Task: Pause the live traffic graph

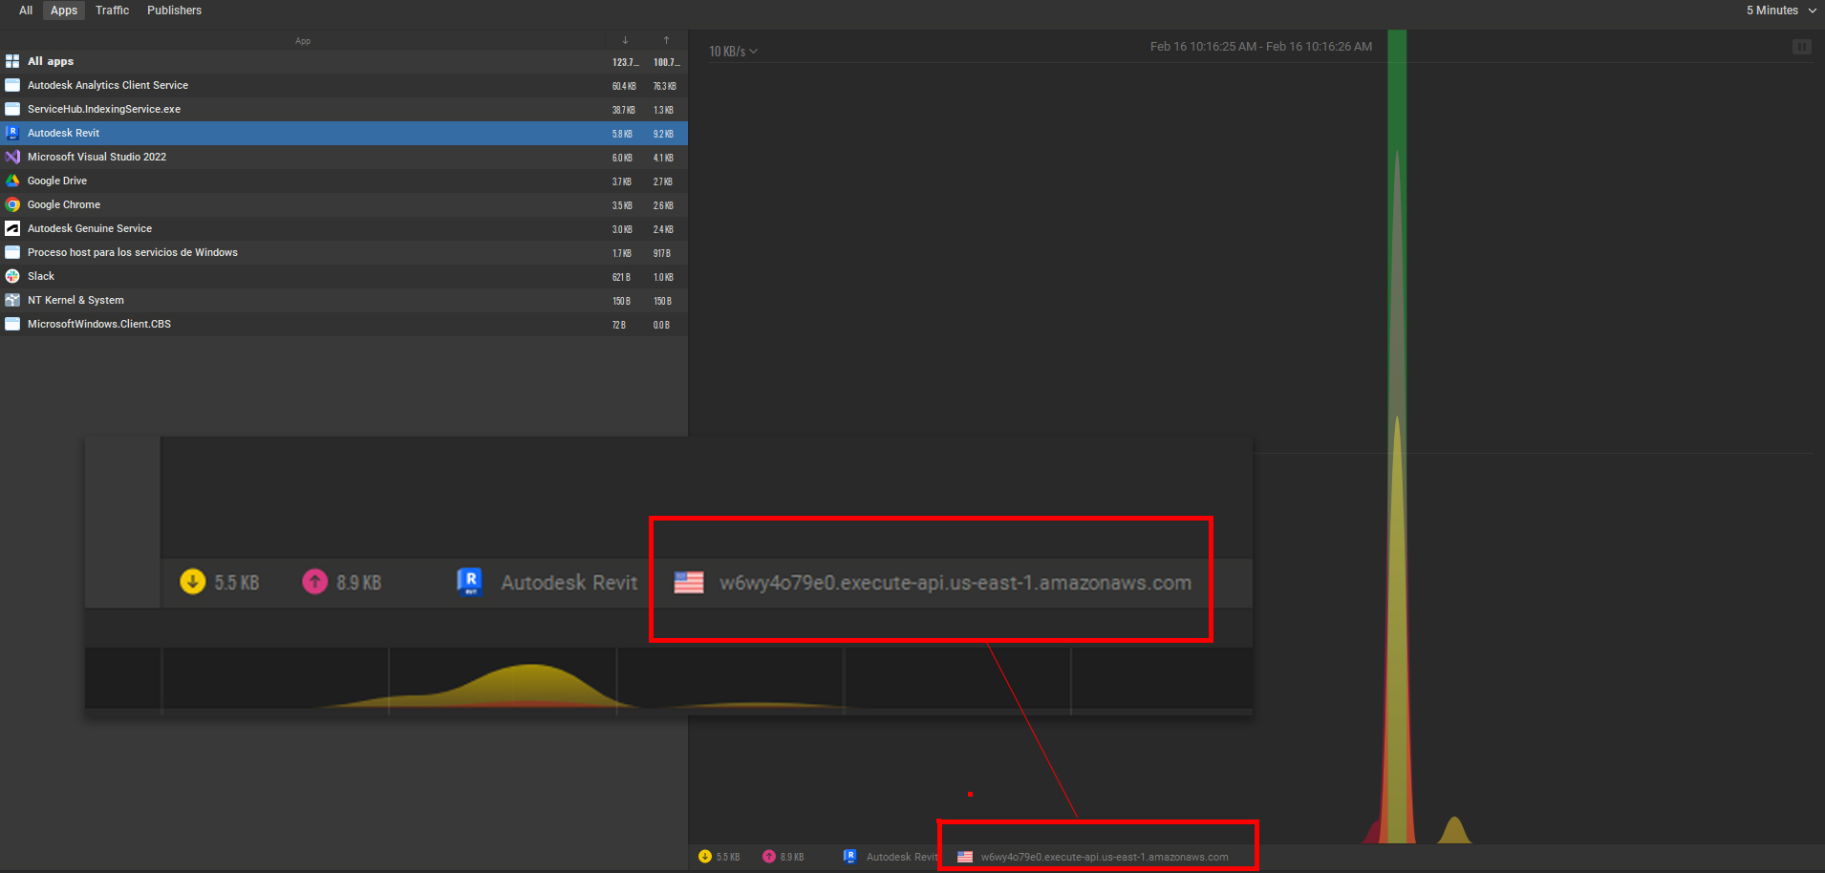Action: click(1802, 46)
